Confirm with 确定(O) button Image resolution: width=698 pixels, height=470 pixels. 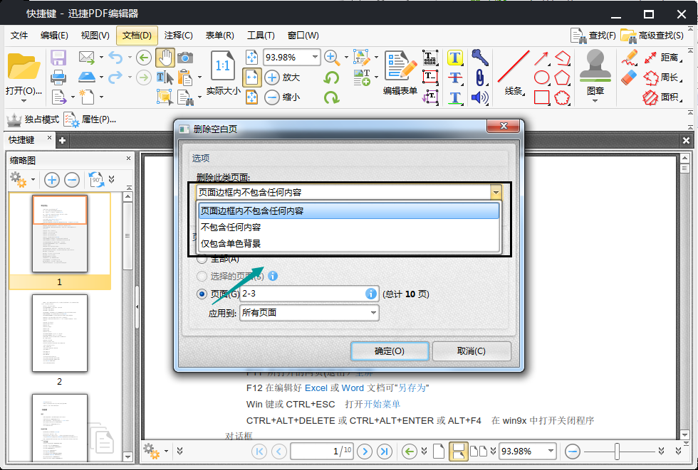(x=390, y=351)
